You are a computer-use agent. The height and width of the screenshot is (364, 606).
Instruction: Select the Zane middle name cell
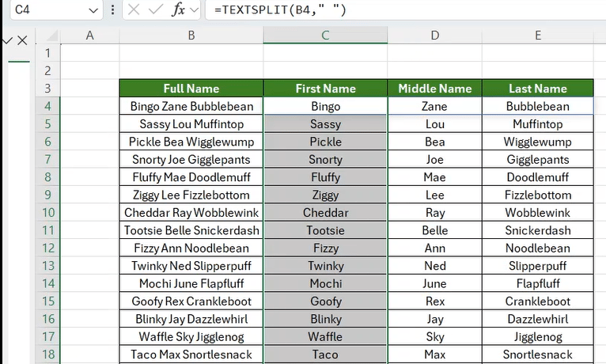[435, 106]
